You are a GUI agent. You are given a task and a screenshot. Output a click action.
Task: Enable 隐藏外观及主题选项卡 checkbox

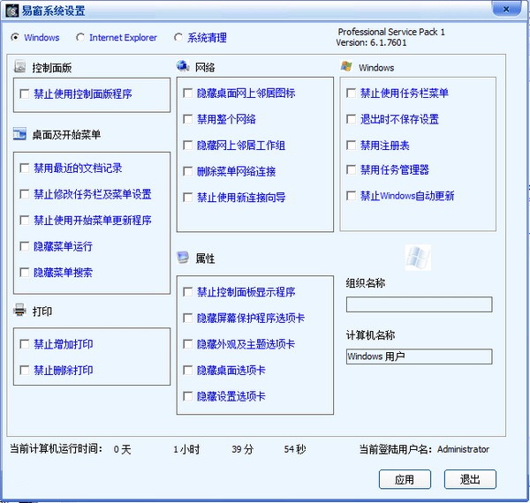(x=187, y=344)
